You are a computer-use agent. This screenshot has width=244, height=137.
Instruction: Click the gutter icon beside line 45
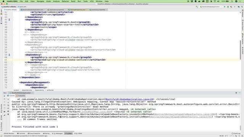9,20
